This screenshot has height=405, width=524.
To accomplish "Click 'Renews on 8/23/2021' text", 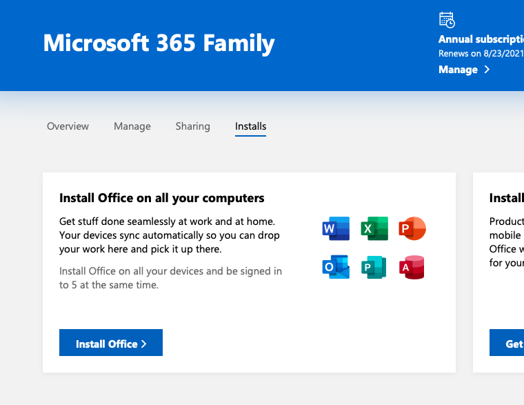I will (481, 54).
